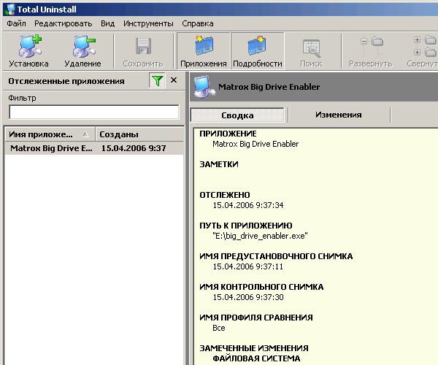Open the Инструменты menu
Screen dimensions: 438x365
(148, 23)
